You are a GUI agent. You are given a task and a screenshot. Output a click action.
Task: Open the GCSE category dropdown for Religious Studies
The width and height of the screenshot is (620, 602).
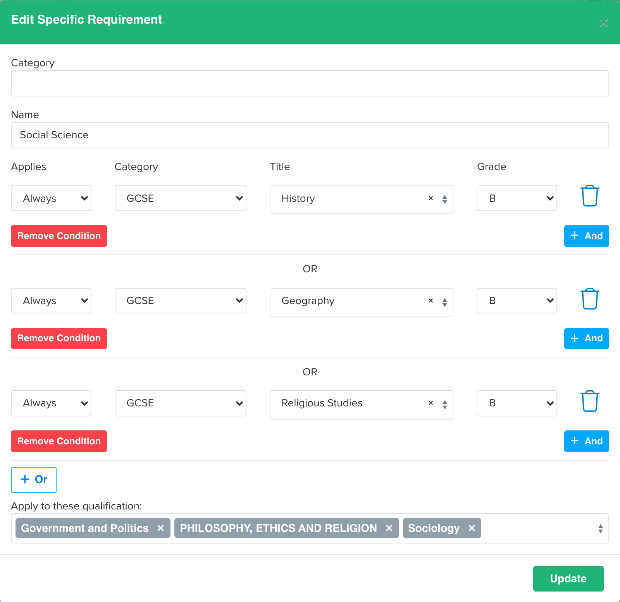coord(181,403)
